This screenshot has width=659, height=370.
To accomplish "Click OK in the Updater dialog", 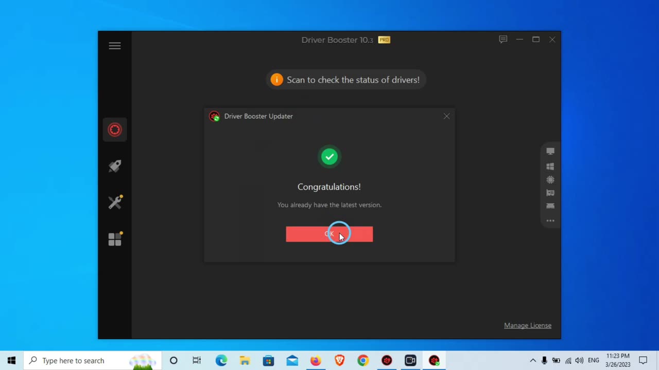I will tap(329, 234).
